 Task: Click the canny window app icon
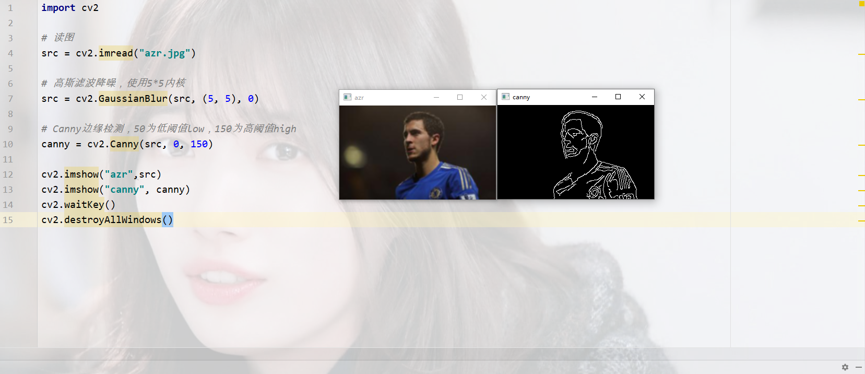tap(505, 97)
